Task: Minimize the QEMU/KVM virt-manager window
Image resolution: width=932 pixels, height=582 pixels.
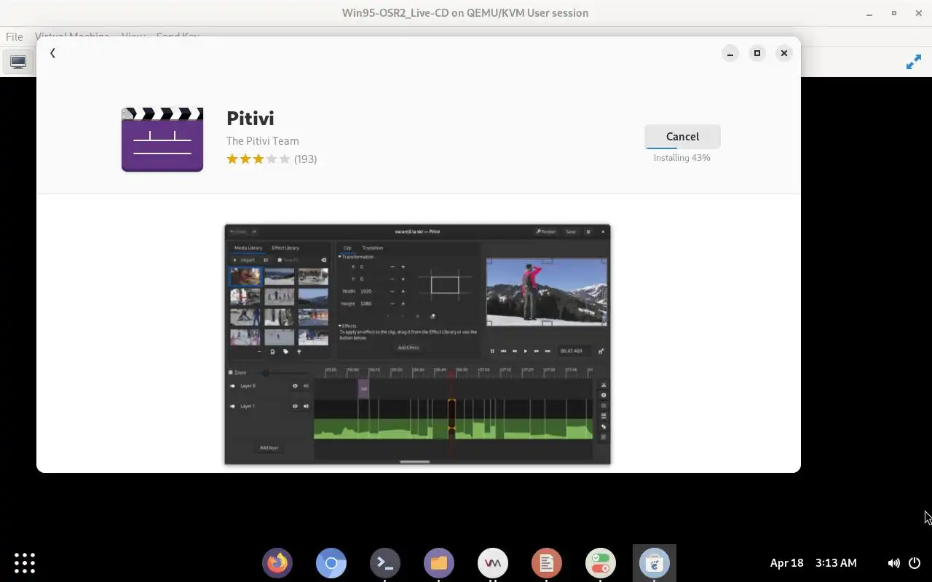Action: click(x=869, y=13)
